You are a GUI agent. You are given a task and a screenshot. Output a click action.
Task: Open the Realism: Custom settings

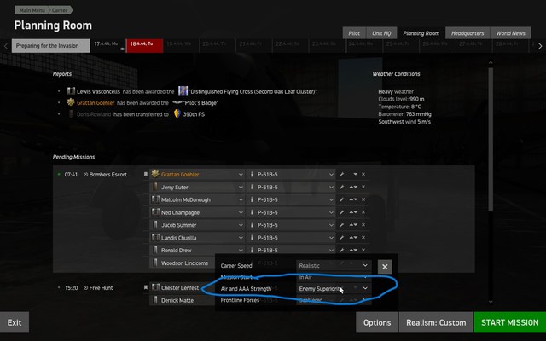click(x=436, y=322)
